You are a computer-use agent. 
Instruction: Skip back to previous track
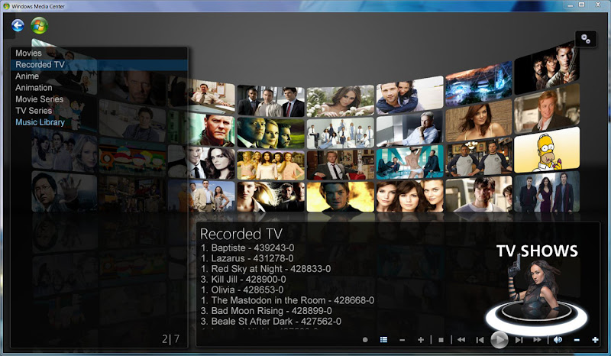480,340
